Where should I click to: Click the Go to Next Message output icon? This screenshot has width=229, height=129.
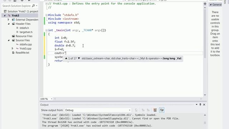(x=148, y=110)
